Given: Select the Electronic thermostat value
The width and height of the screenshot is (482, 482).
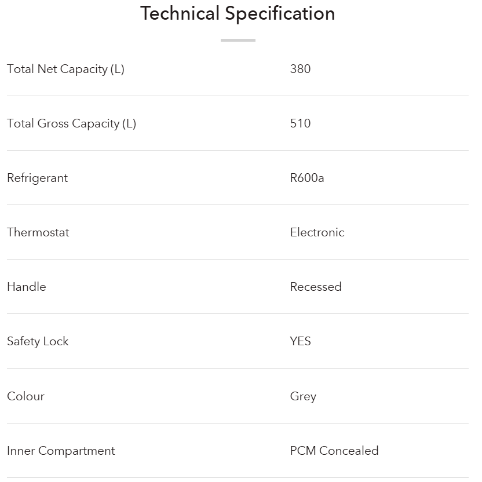Looking at the screenshot, I should 317,232.
